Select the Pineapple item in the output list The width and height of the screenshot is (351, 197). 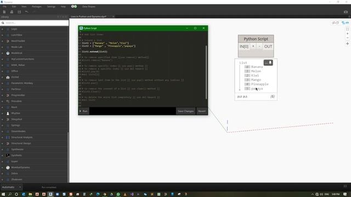coord(259,84)
